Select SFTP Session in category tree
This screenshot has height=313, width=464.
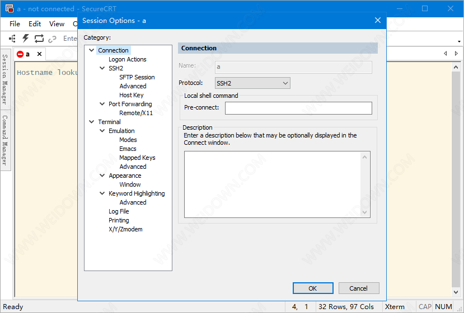click(x=137, y=77)
